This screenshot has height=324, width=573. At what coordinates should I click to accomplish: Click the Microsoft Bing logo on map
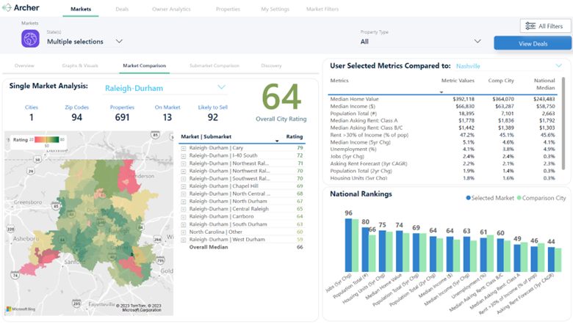(21, 309)
